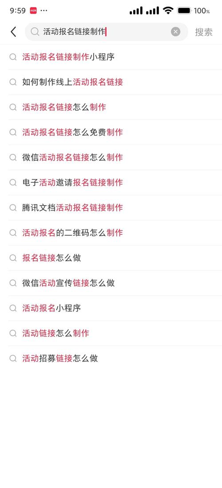This screenshot has height=488, width=222.
Task: Clear search text with the X icon
Action: (175, 32)
